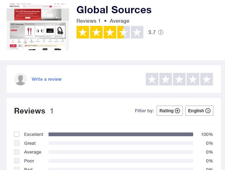Click the Poor label text
The height and width of the screenshot is (170, 225).
29,161
